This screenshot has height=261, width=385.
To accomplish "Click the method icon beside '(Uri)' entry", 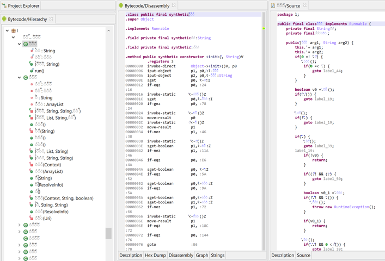I will (31, 218).
